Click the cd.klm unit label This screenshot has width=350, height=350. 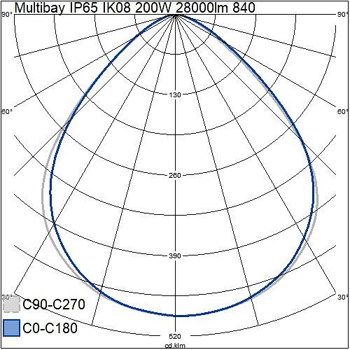(175, 346)
